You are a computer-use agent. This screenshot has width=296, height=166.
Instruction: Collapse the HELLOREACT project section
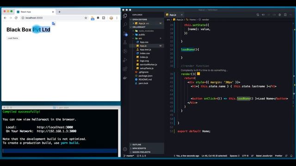(x=147, y=27)
